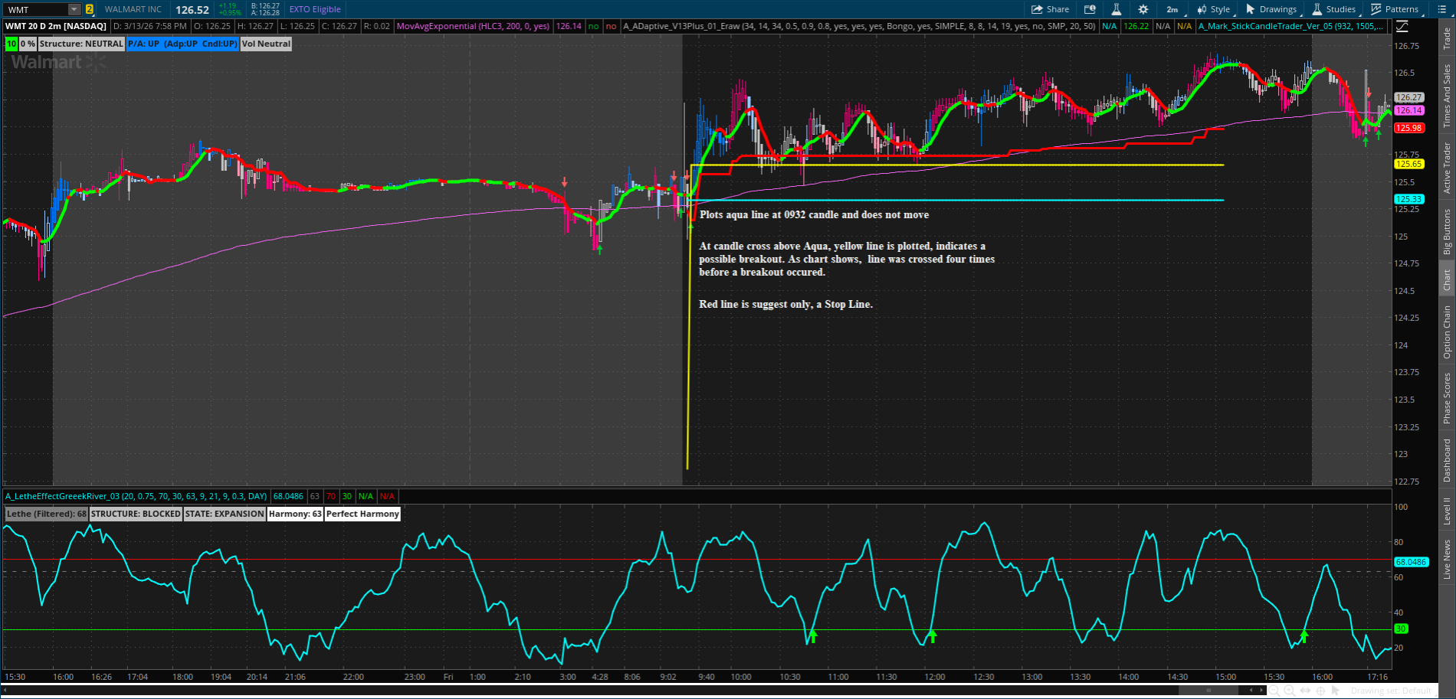Switch to the Active Trader side tab

[x=1447, y=168]
